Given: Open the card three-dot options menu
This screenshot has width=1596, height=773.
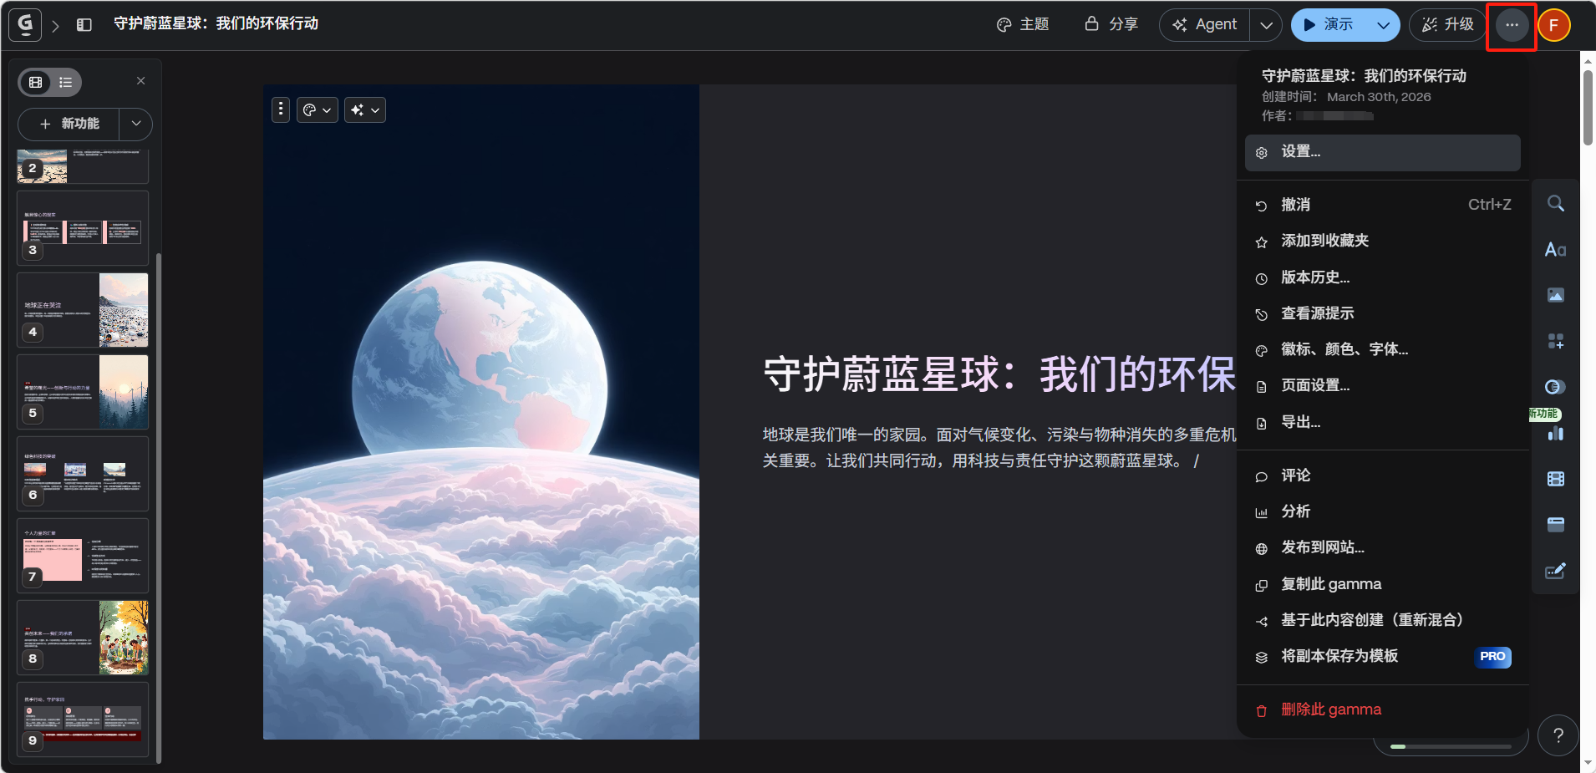Looking at the screenshot, I should tap(281, 109).
